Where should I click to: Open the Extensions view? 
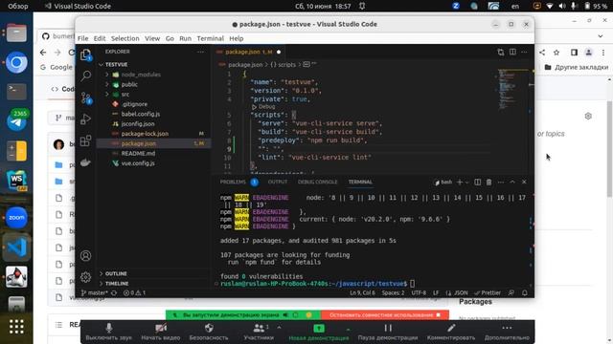pos(85,140)
